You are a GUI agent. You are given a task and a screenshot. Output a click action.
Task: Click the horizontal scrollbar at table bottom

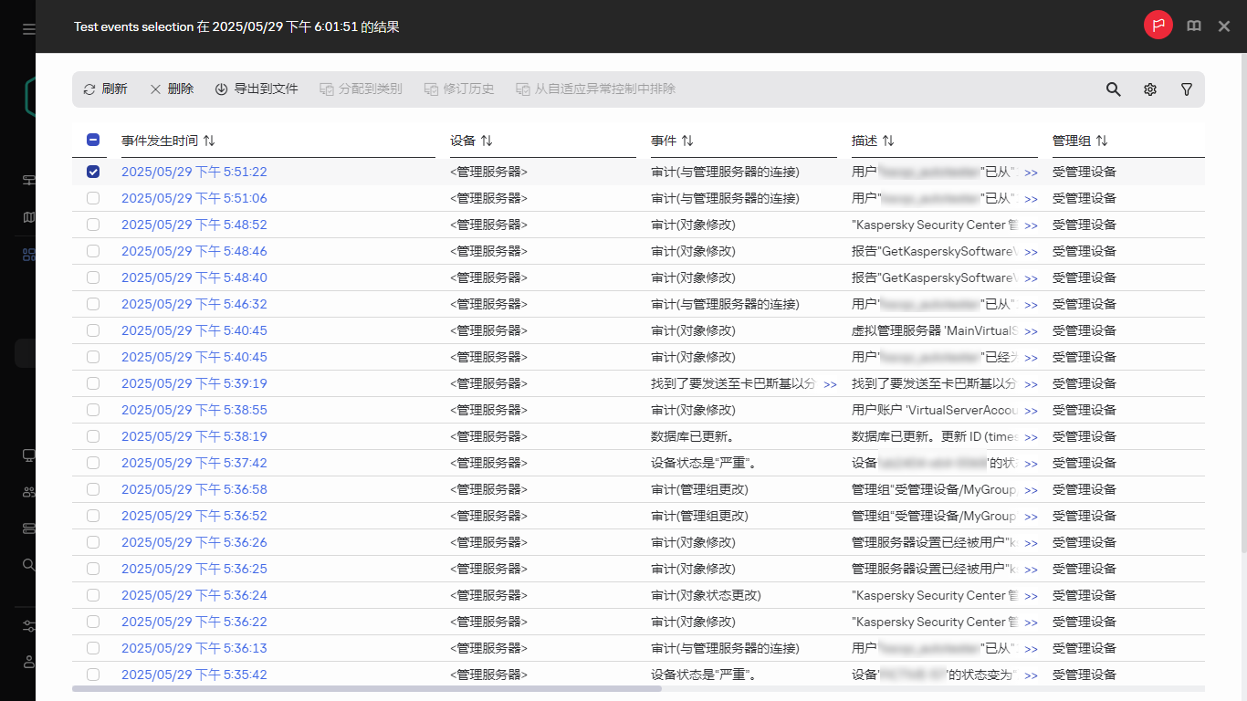tap(365, 689)
